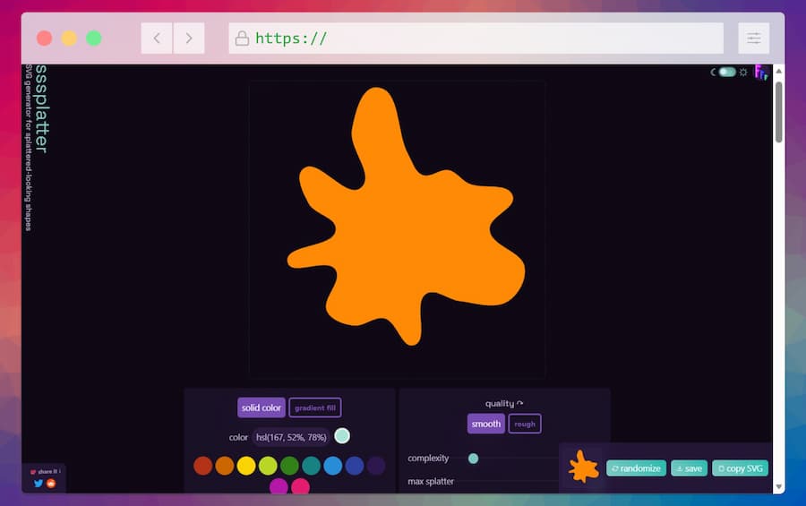The image size is (806, 506).
Task: Click the save button
Action: click(689, 468)
